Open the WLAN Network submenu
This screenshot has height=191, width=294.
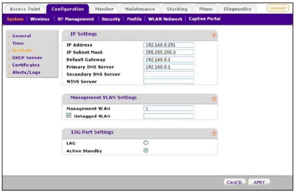(165, 19)
